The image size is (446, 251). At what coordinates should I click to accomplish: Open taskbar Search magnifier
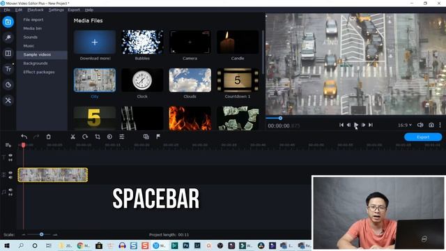[21, 245]
